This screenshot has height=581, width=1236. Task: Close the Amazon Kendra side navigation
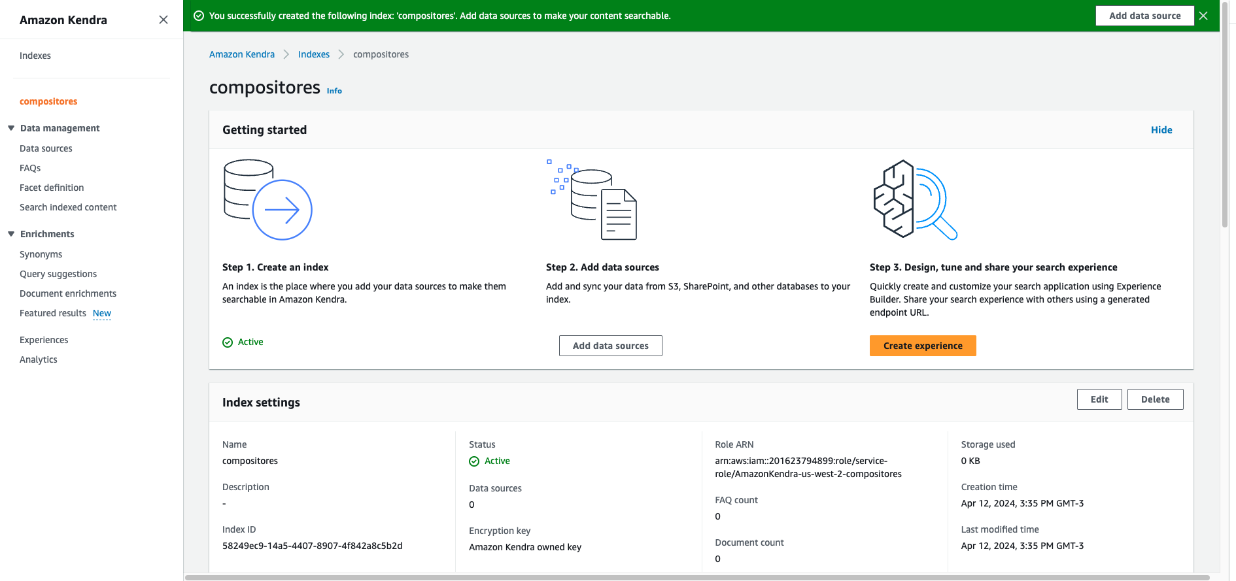coord(163,20)
